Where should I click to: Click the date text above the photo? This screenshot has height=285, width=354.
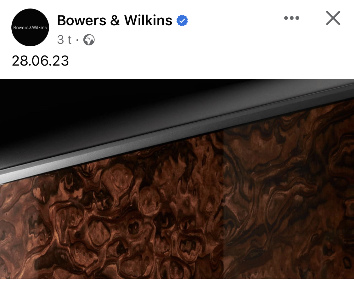tap(40, 61)
